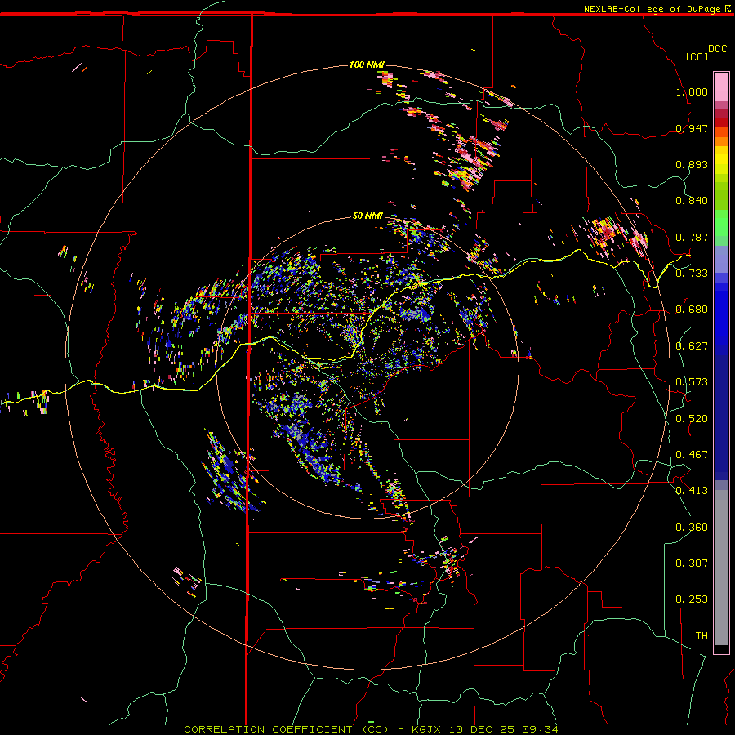The width and height of the screenshot is (735, 735).
Task: Select the 0.733 scale value
Action: (x=692, y=273)
